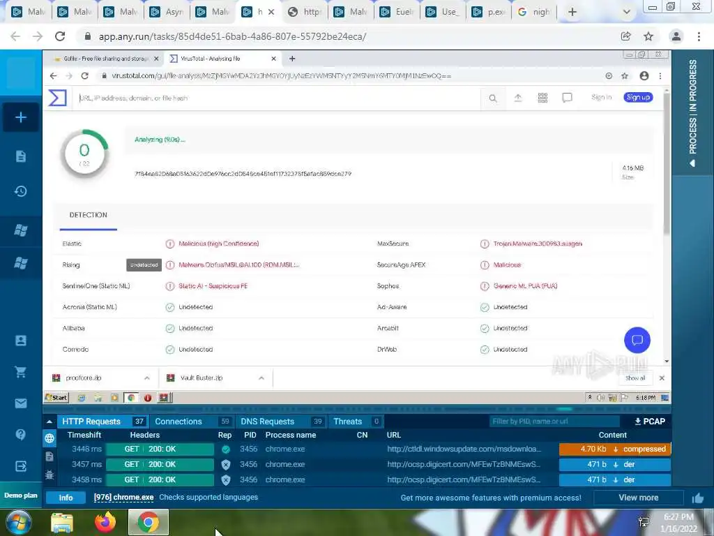Click the [976] chrome.exe process link

pyautogui.click(x=123, y=497)
